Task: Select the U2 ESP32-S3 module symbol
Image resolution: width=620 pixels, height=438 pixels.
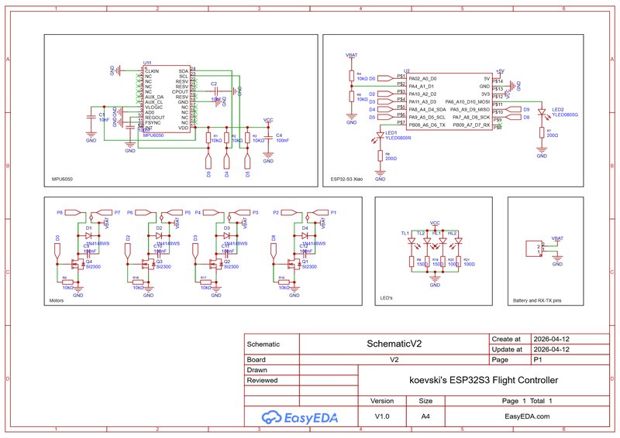Action: (450, 101)
